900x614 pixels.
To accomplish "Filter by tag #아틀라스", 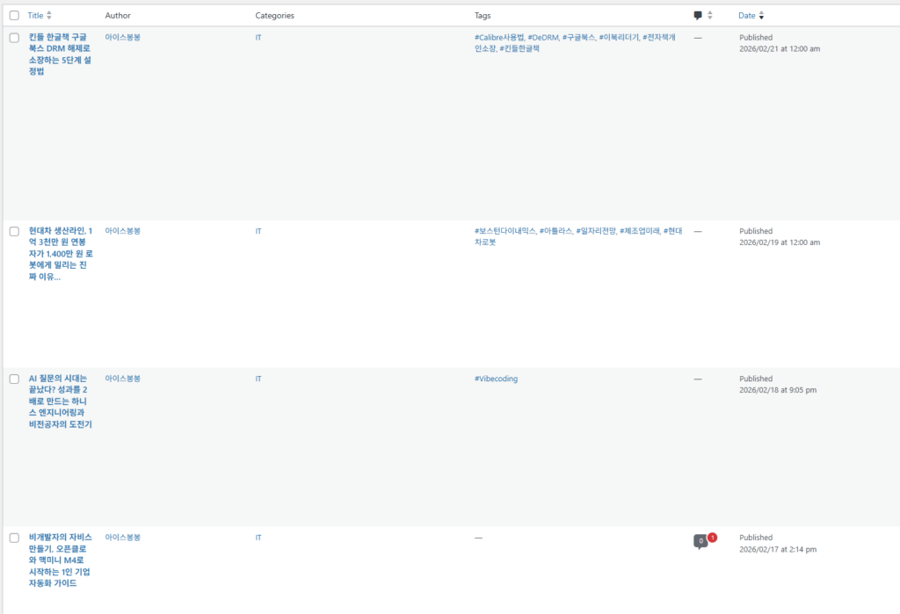I will (555, 231).
